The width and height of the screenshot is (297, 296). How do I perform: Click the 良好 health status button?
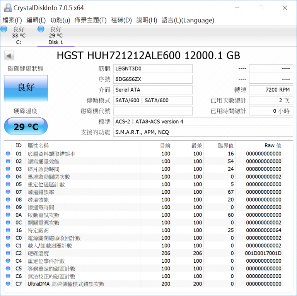[26, 88]
